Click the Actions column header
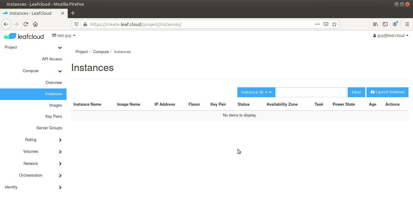This screenshot has width=413, height=215. coord(392,104)
